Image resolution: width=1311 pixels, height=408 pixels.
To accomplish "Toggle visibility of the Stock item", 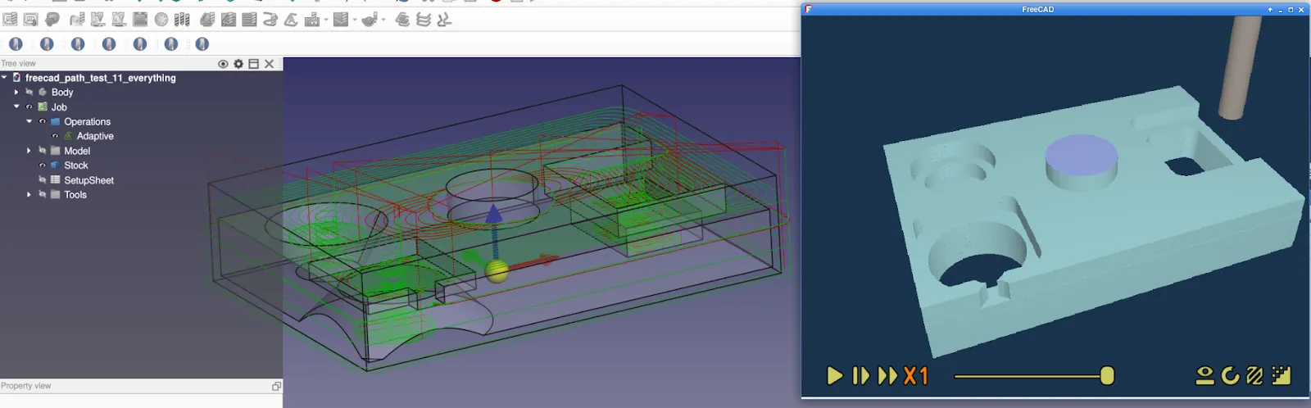I will coord(43,165).
